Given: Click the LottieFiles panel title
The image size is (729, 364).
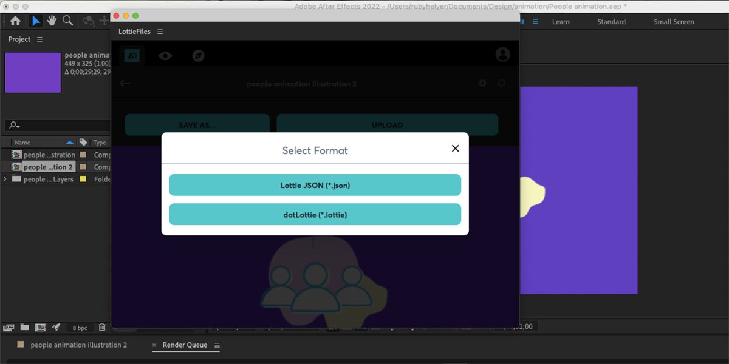Looking at the screenshot, I should click(x=134, y=32).
